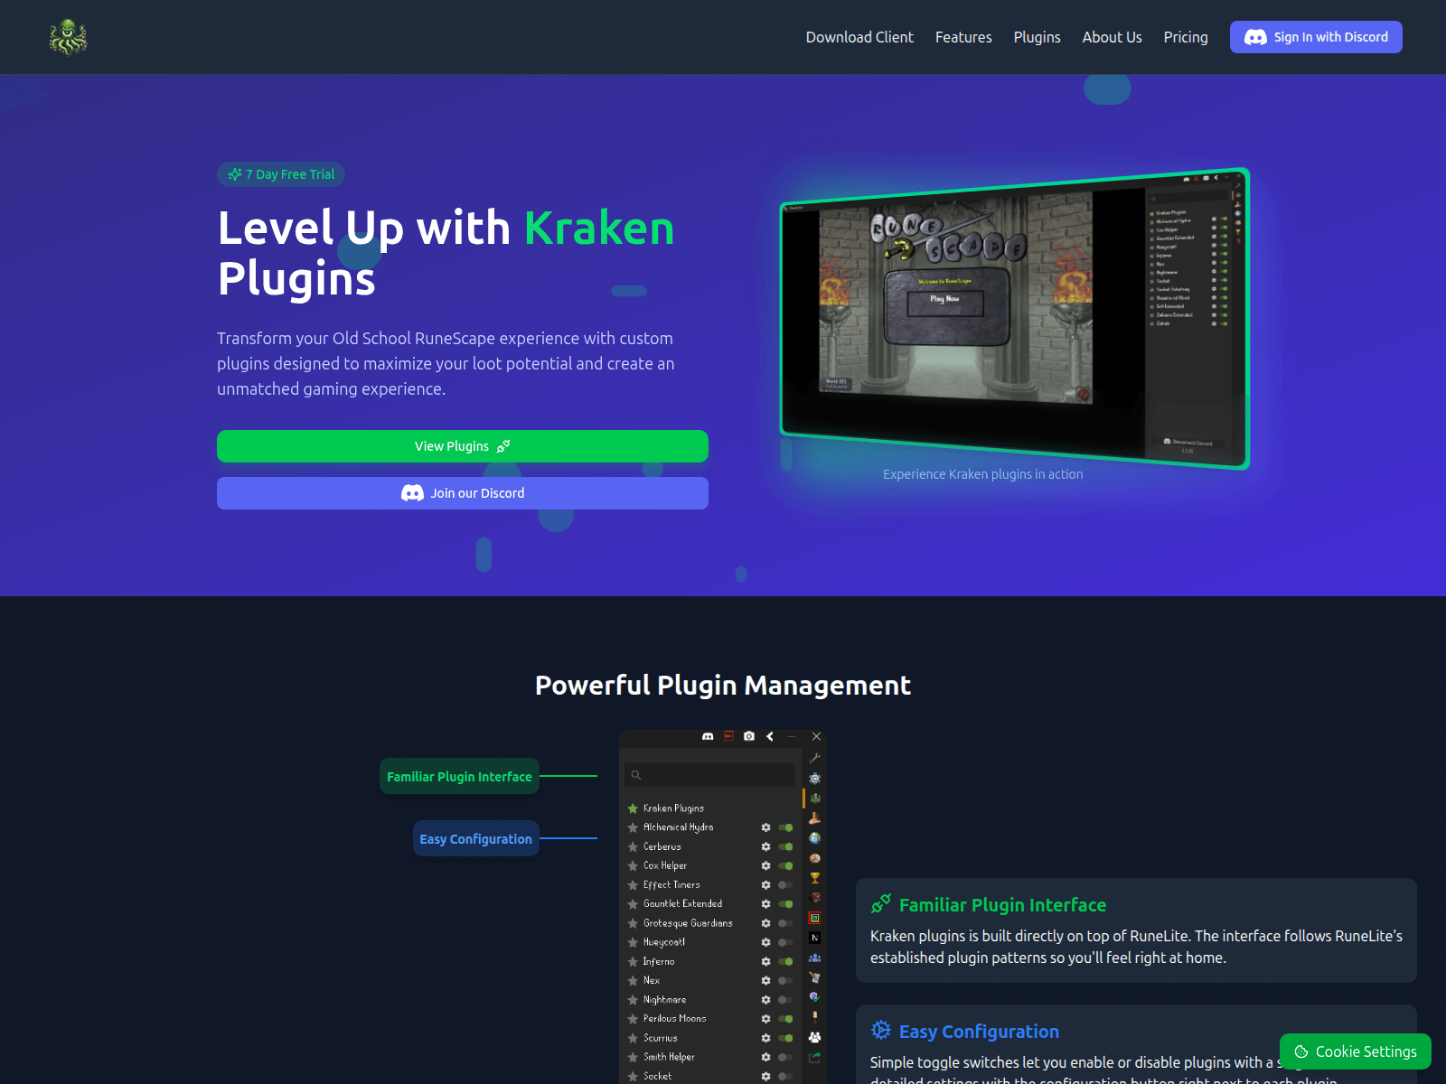Click the camera screenshot icon in client title bar
Viewport: 1446px width, 1084px height.
pos(749,736)
